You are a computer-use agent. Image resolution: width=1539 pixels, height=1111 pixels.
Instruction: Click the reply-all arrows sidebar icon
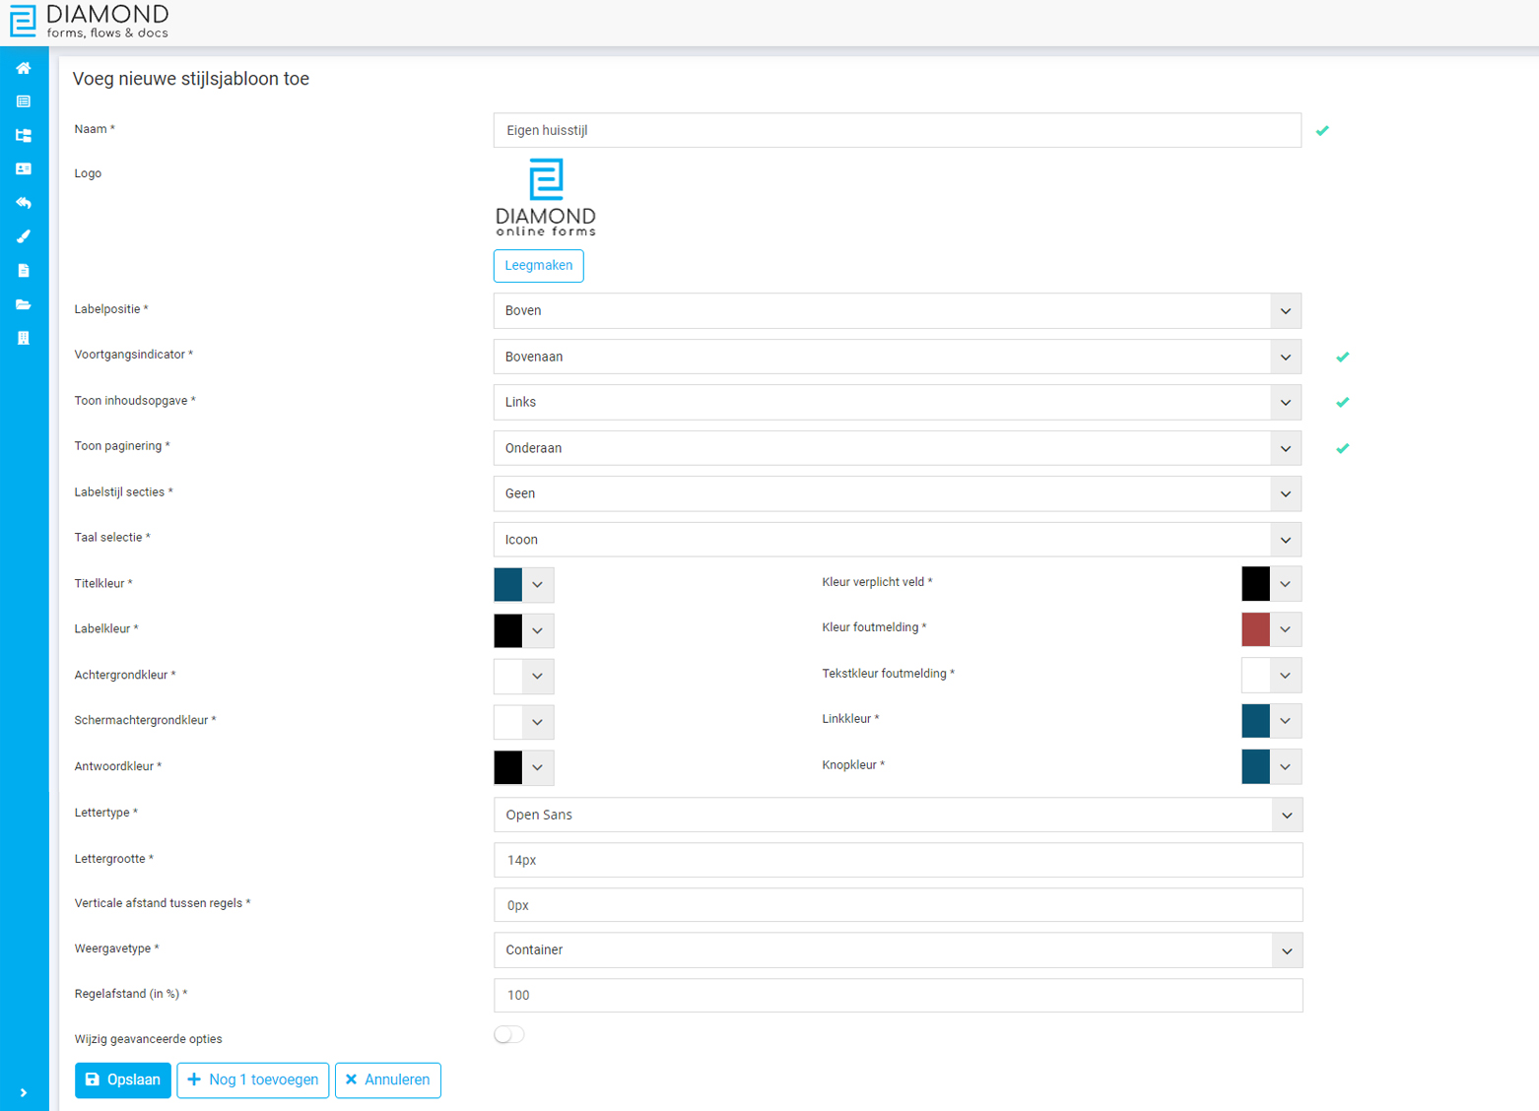pyautogui.click(x=24, y=203)
